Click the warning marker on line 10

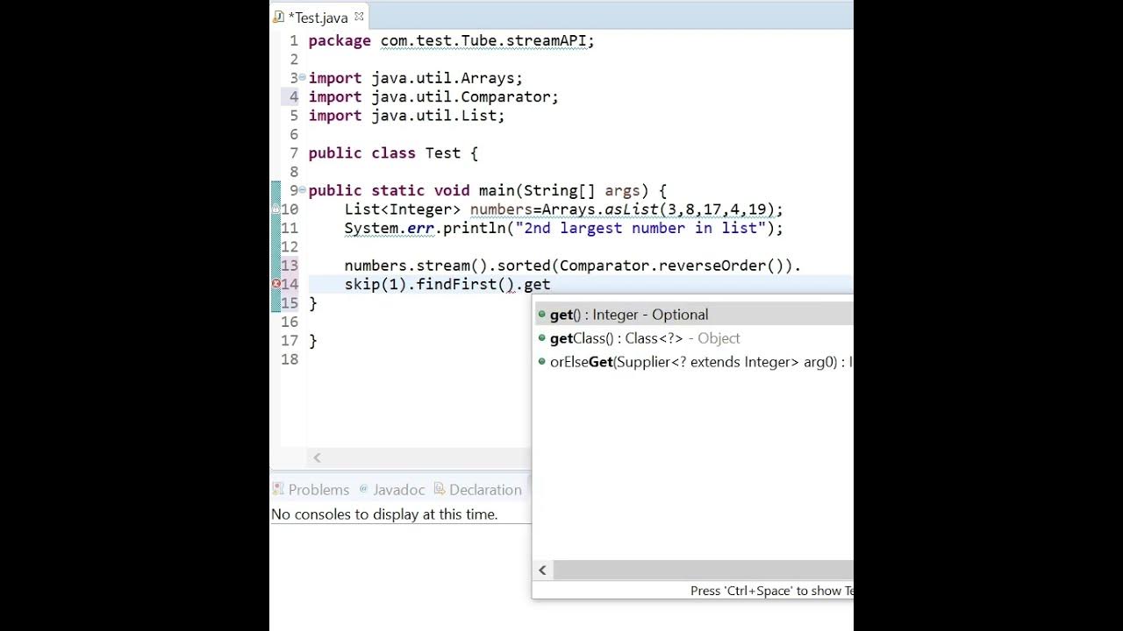point(275,209)
